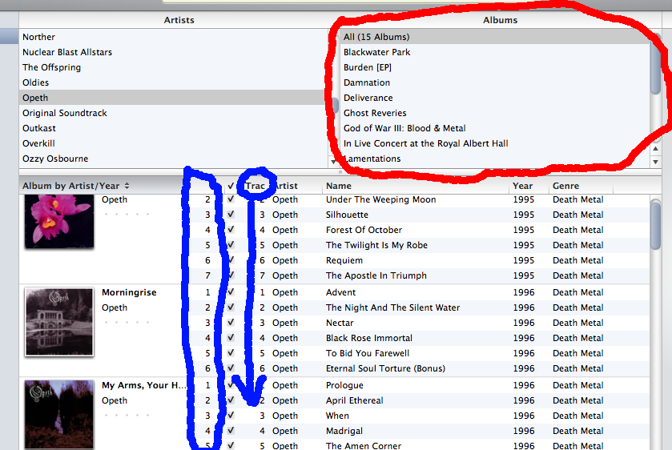Click the Artists list scrollbar thumb
The height and width of the screenshot is (450, 672).
coord(335,106)
